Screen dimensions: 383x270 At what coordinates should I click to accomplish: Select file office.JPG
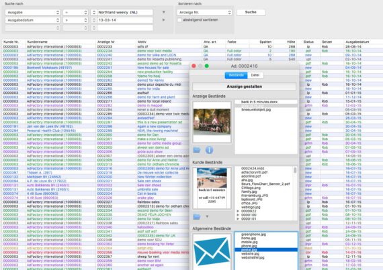249,203
